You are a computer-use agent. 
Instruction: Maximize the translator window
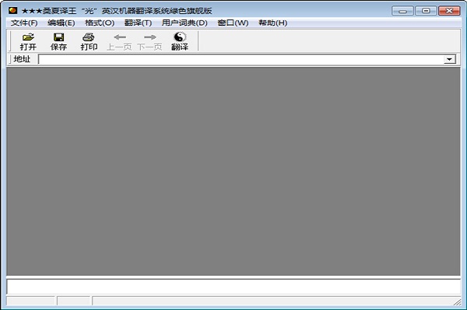[426, 11]
